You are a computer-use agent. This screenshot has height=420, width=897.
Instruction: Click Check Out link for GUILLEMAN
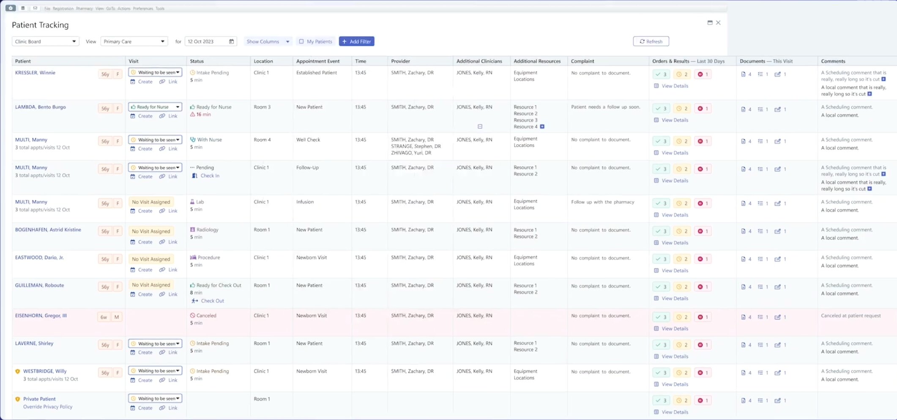[x=212, y=301]
